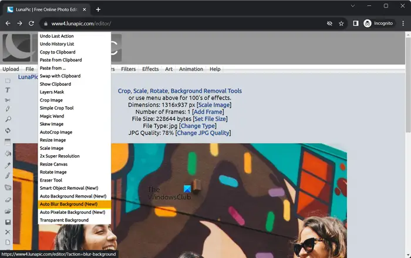The image size is (411, 258).
Task: Select the scissors cut-out tool
Action: [8, 100]
